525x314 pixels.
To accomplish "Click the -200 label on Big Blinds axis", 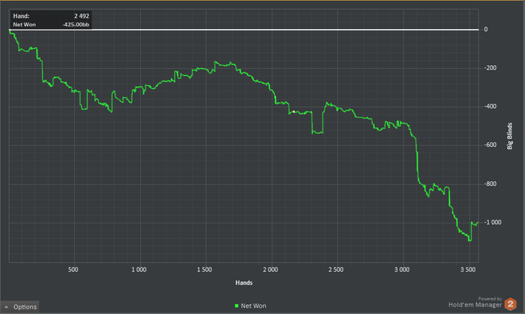I will pyautogui.click(x=490, y=68).
